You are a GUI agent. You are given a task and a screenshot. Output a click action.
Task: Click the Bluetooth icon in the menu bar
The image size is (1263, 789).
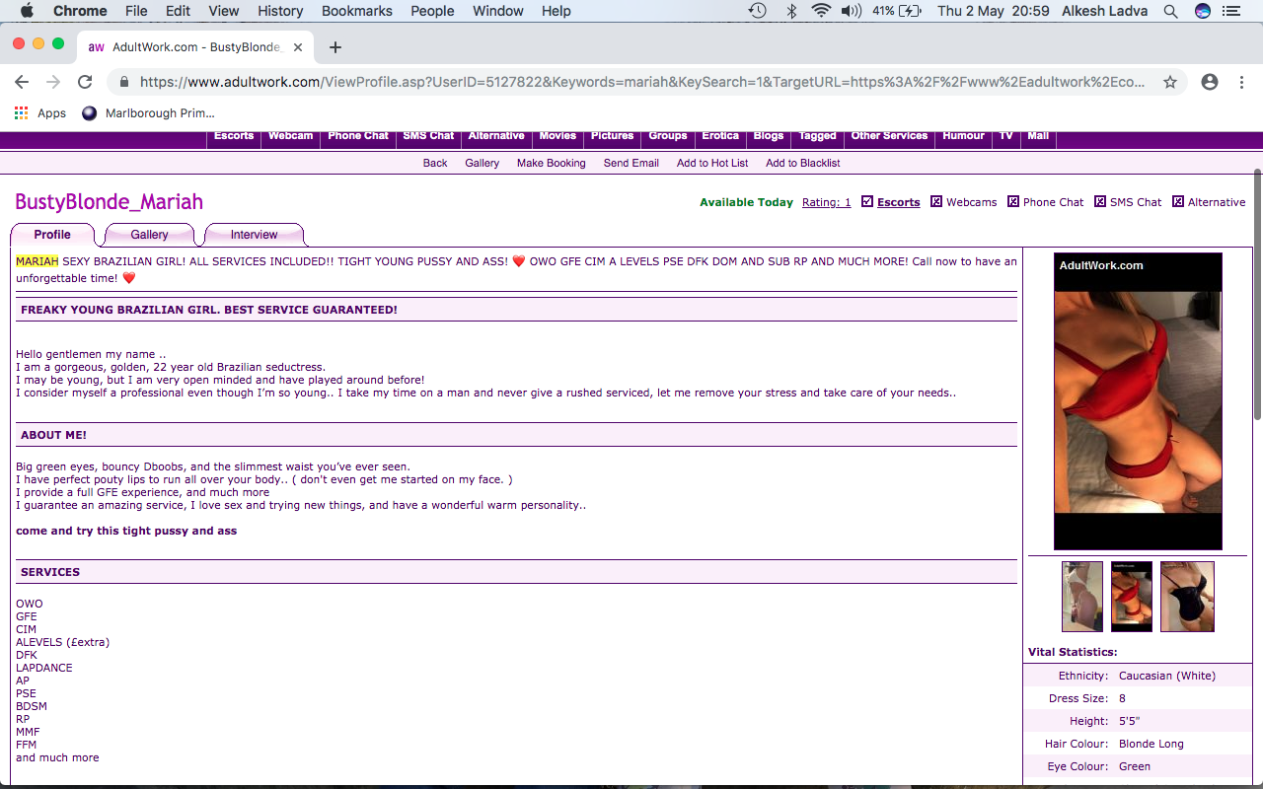[791, 11]
